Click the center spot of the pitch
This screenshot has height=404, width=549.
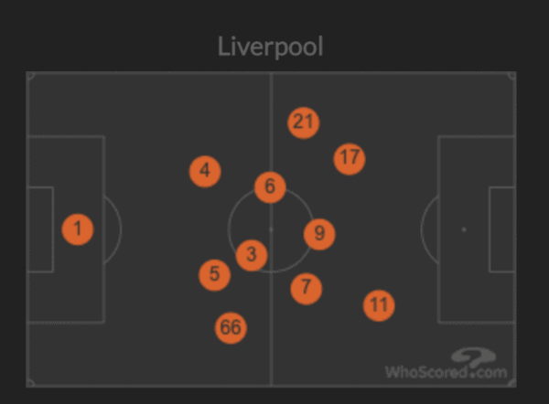[271, 229]
